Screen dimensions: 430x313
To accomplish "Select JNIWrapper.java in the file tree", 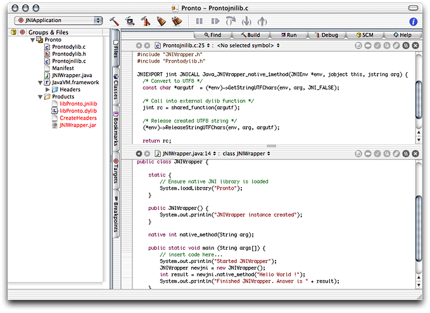I will (68, 75).
